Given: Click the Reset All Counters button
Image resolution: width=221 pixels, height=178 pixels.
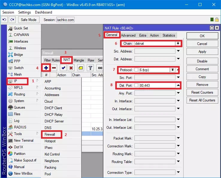Looking at the screenshot, I should tap(202, 100).
